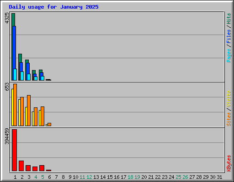The height and width of the screenshot is (182, 234).
Task: Select the red KBytes bar for day 2
Action: 21,166
